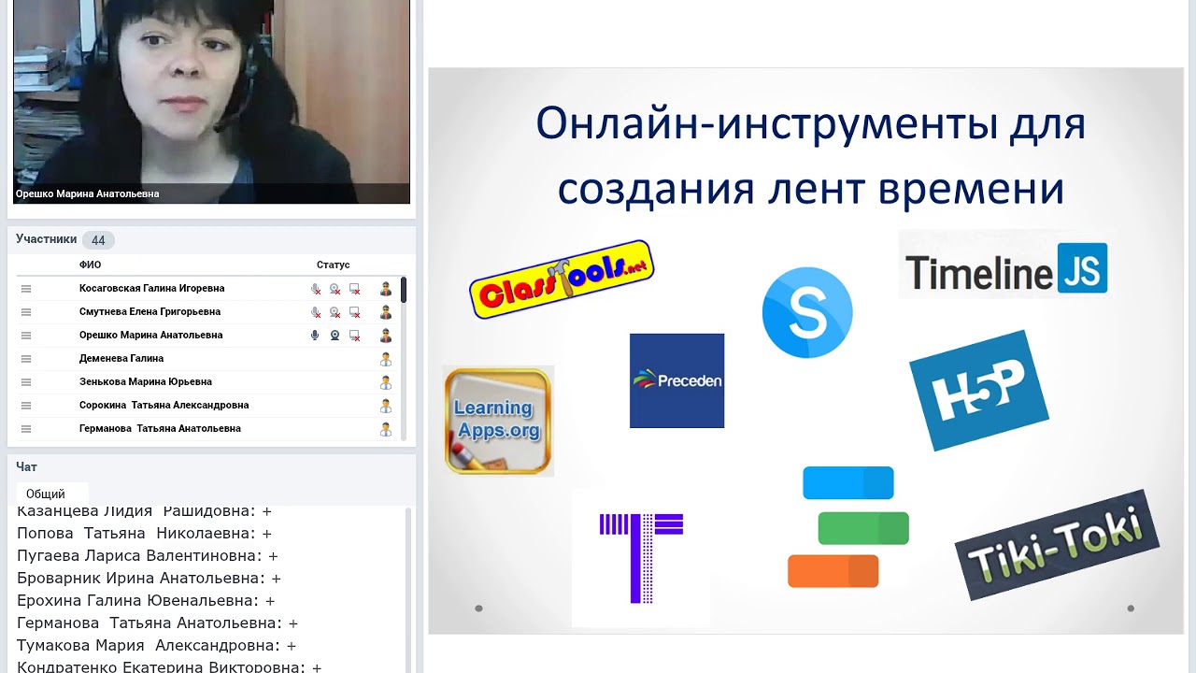This screenshot has height=673, width=1196.
Task: Toggle microphone for Косаговская Галина Игоревна
Action: click(x=316, y=289)
